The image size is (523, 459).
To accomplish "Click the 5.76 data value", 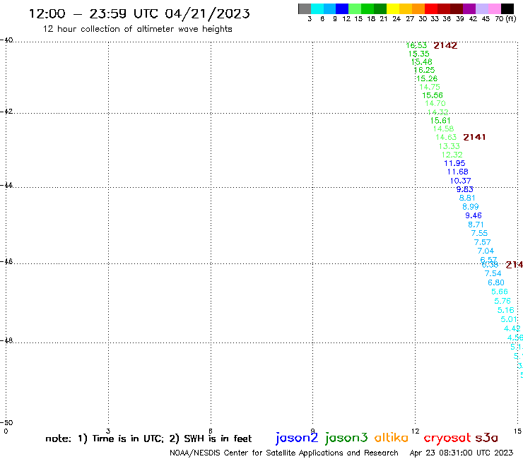I will coord(503,301).
